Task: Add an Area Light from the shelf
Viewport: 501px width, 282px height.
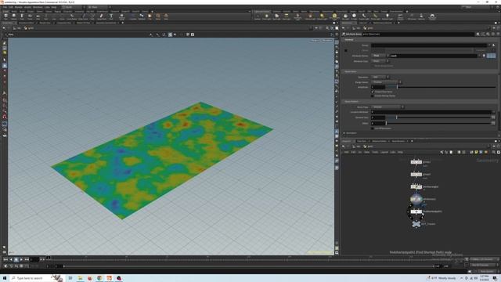Action: click(x=287, y=16)
